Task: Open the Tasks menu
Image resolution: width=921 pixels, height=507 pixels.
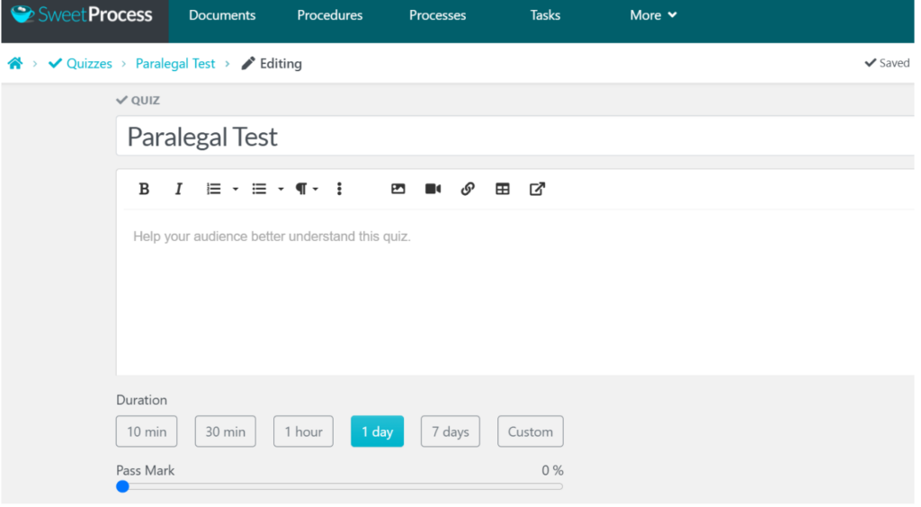Action: (x=545, y=15)
